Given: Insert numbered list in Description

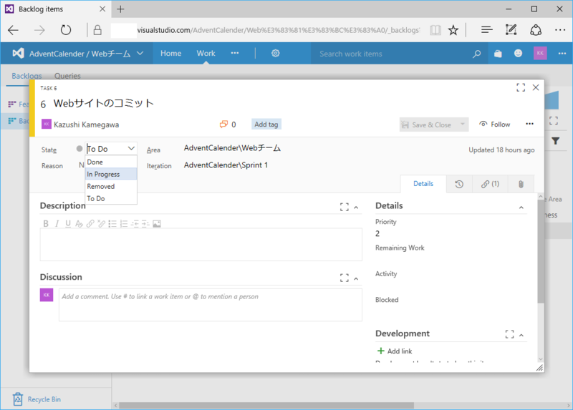Looking at the screenshot, I should point(123,223).
